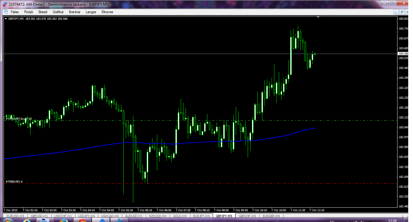Select the red #70981493 sl stop-loss label
The height and width of the screenshot is (222, 413).
pyautogui.click(x=14, y=181)
